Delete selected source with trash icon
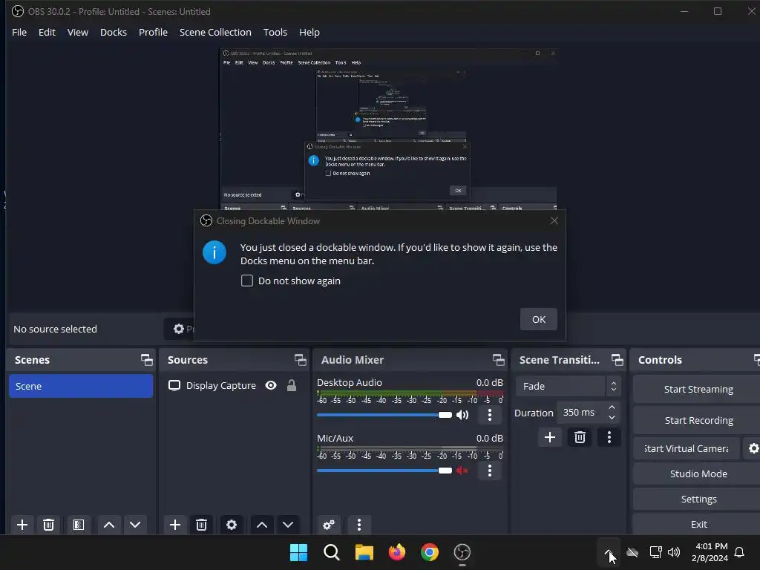The image size is (760, 570). (x=201, y=525)
